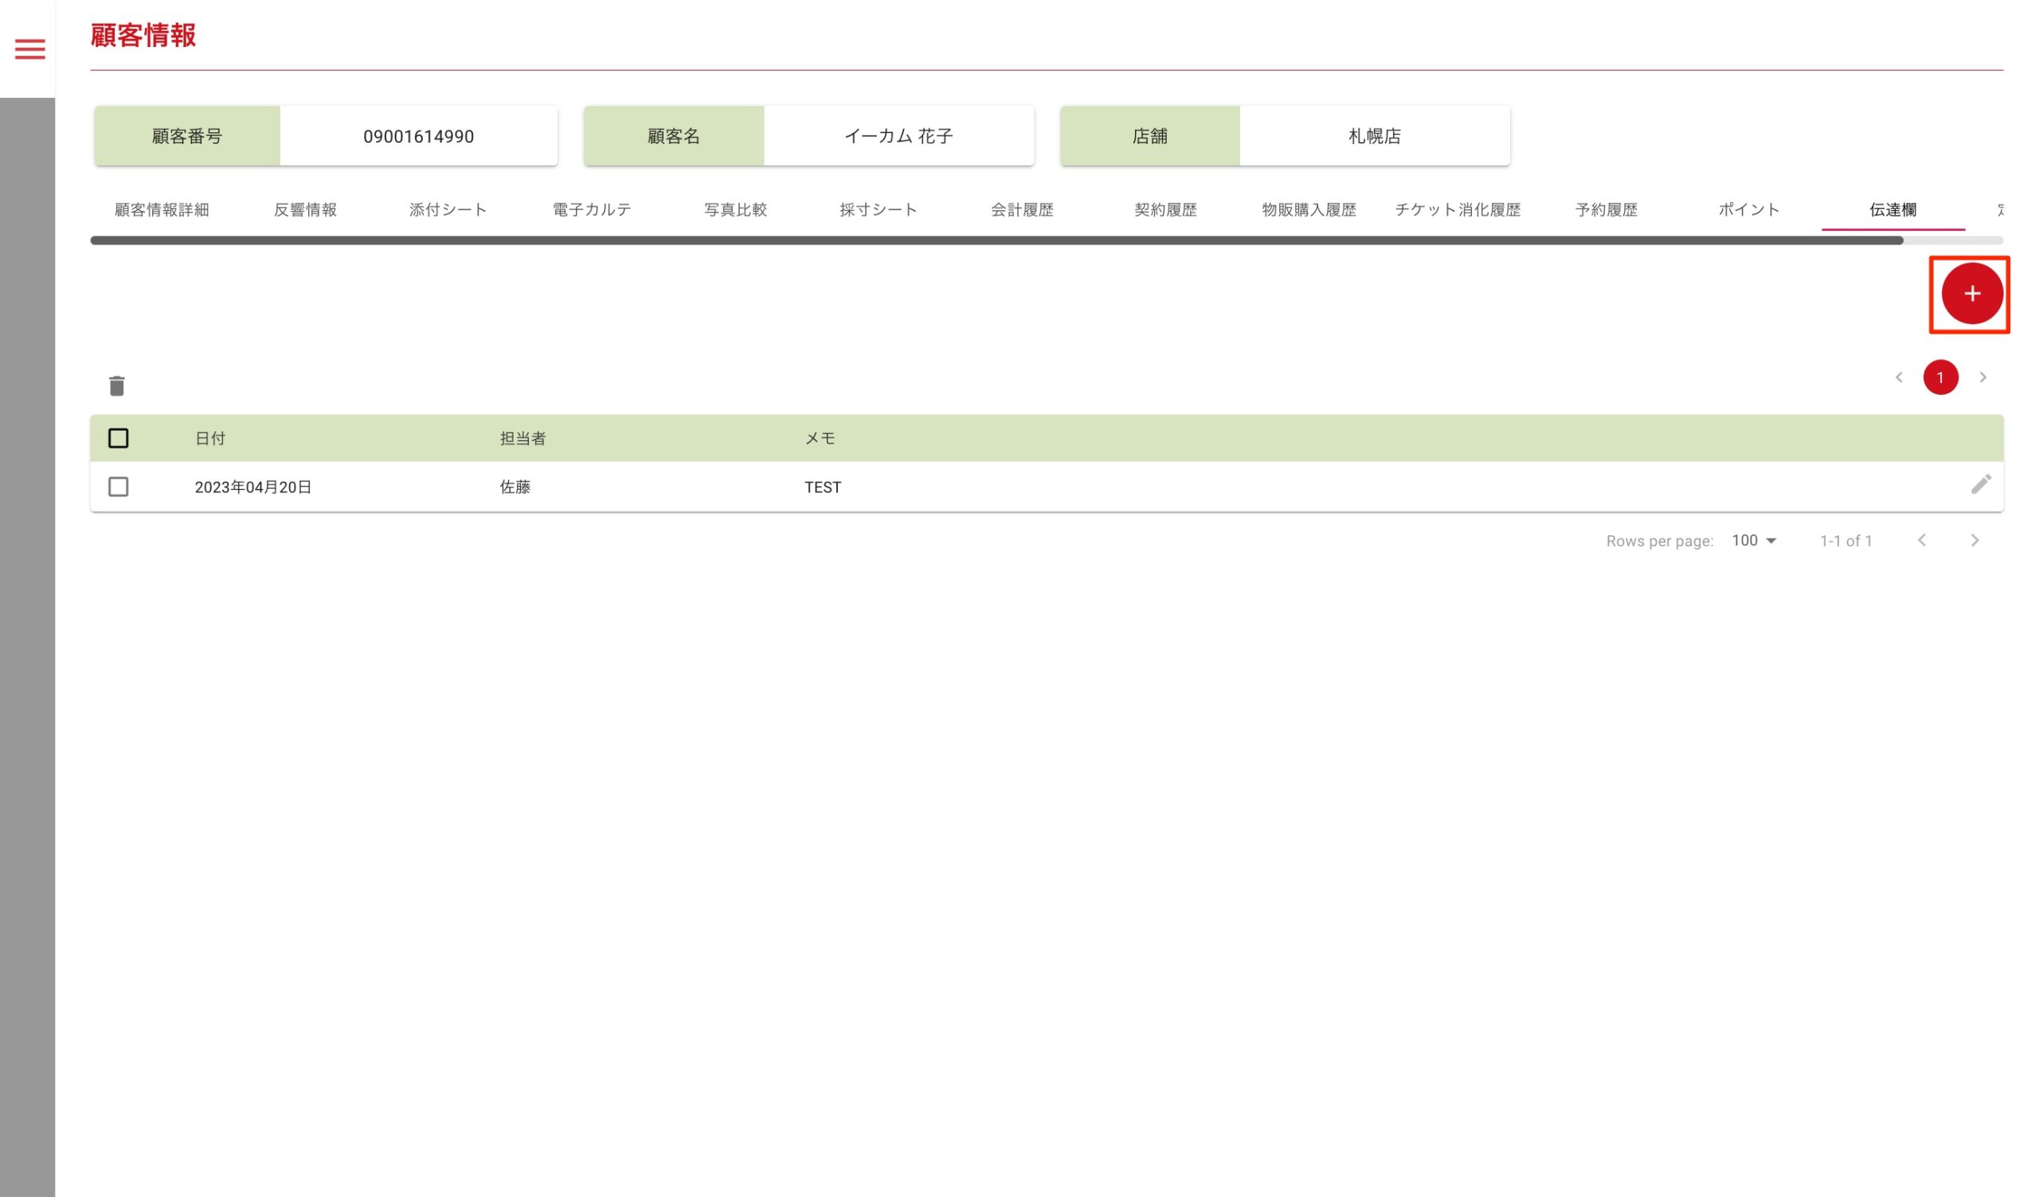Open the チケット消化履歴 tab
The image size is (2039, 1197).
tap(1458, 209)
